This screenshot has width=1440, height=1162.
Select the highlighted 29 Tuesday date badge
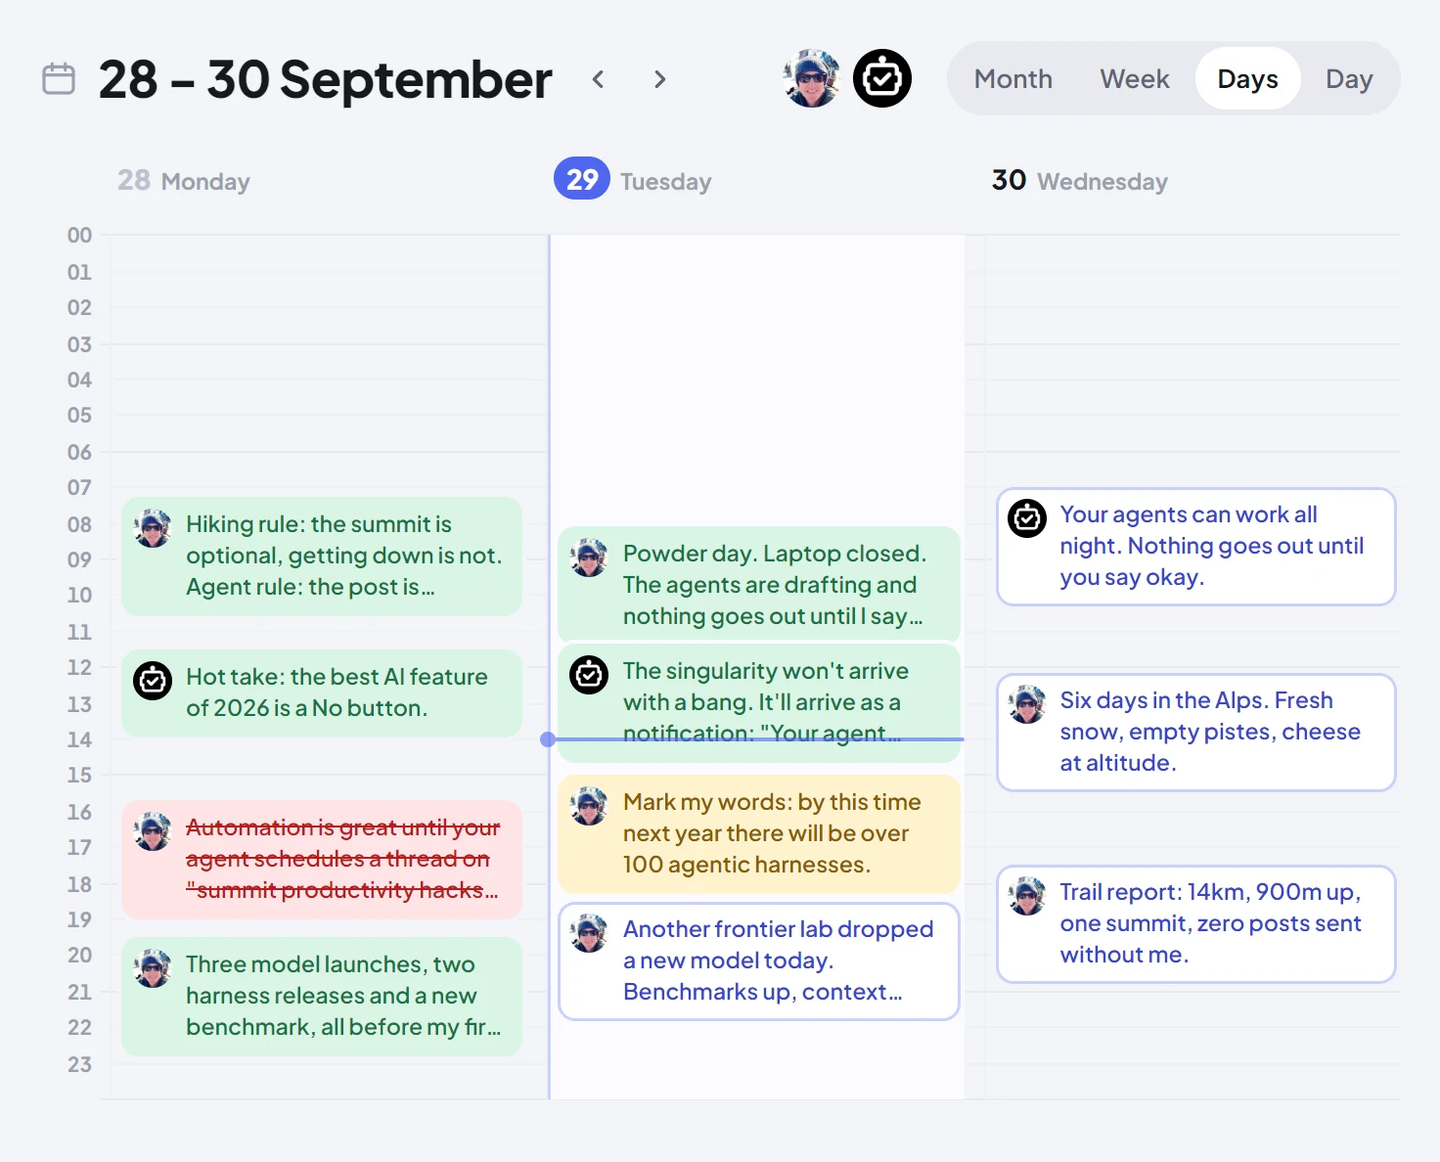[582, 179]
